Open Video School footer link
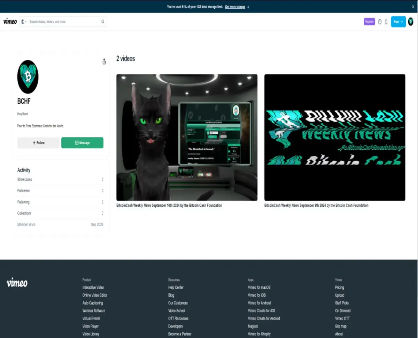 coord(177,311)
